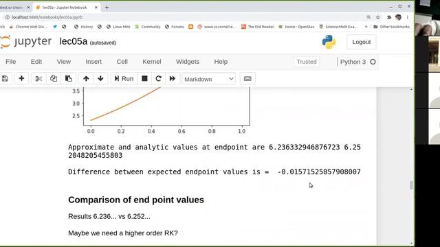Click the browser address bar URL

pyautogui.click(x=47, y=17)
